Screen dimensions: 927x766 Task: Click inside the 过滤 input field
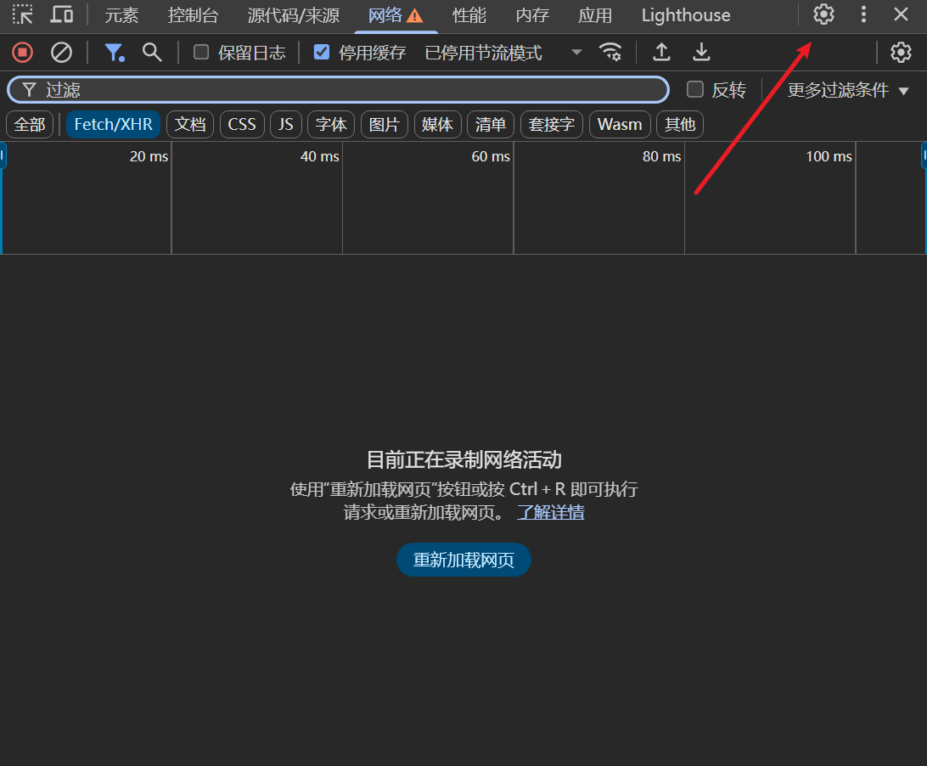click(340, 90)
